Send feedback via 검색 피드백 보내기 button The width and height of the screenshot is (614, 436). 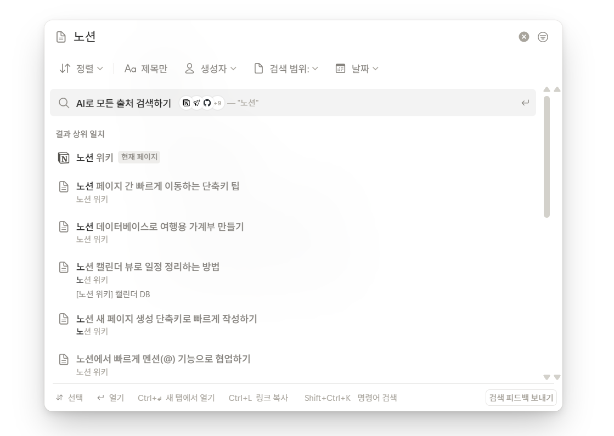(x=520, y=397)
